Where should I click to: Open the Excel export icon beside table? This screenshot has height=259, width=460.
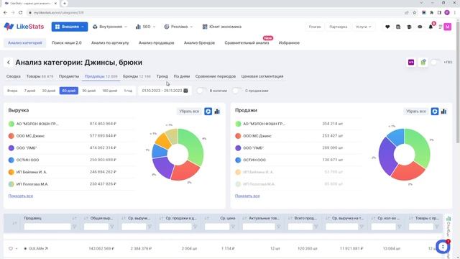[448, 219]
